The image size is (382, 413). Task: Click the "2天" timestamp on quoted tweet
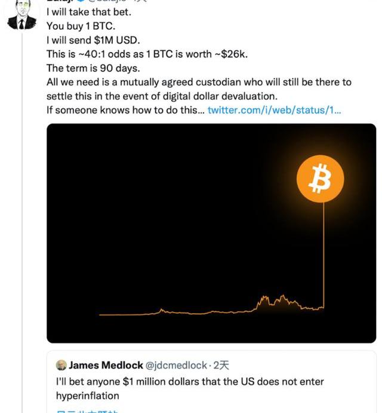[221, 365]
